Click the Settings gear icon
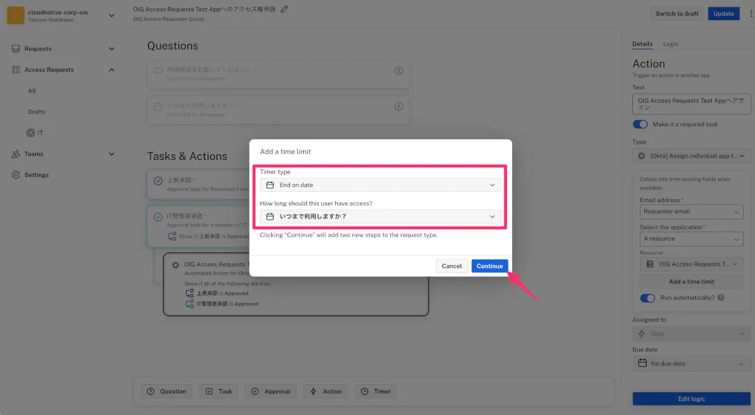Viewport: 755px width, 415px height. coord(16,175)
